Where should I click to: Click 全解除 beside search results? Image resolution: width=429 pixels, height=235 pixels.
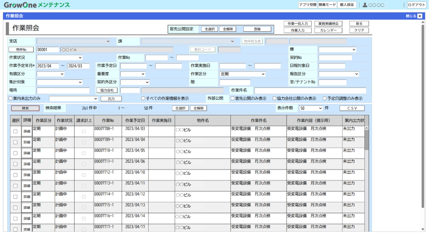coord(199,108)
